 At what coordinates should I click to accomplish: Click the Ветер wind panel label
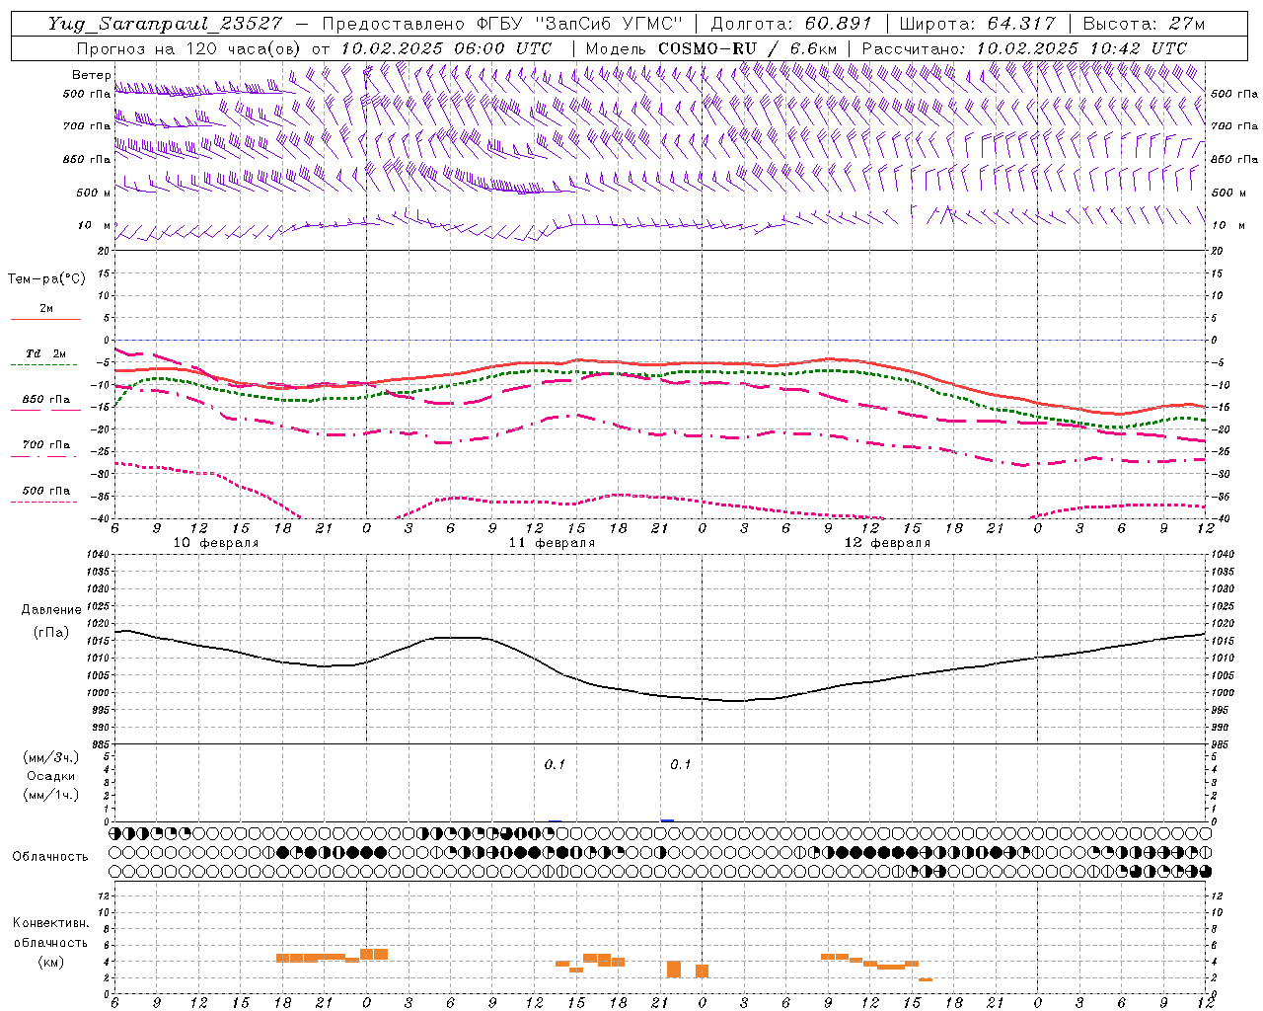coord(92,75)
